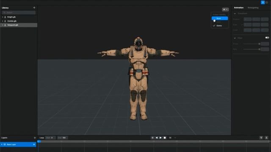Switch to the Retargeting tab
Image resolution: width=271 pixels, height=152 pixels.
[253, 8]
